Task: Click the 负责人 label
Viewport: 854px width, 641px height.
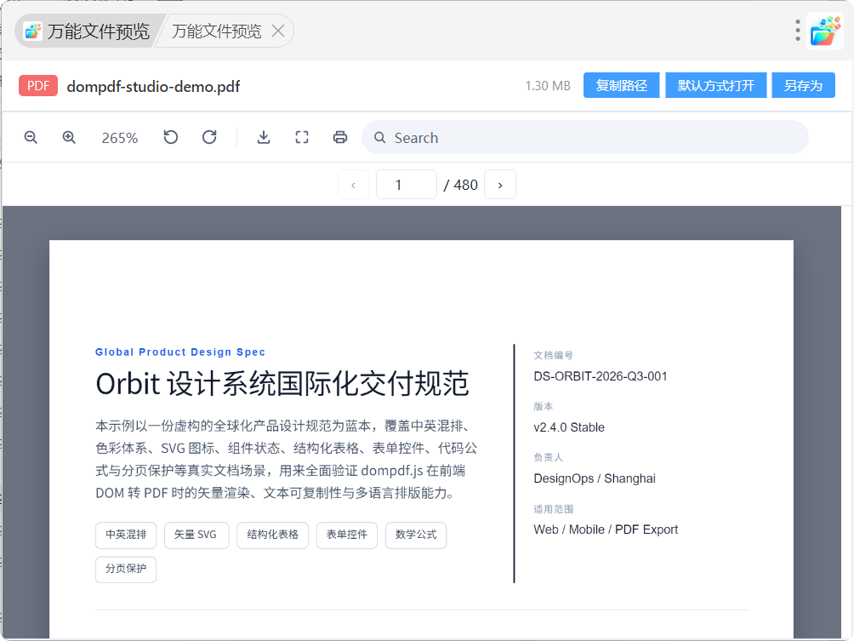Action: [549, 457]
